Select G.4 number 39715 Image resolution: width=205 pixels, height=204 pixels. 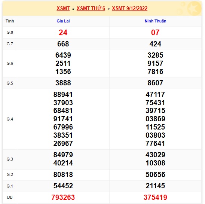(155, 111)
